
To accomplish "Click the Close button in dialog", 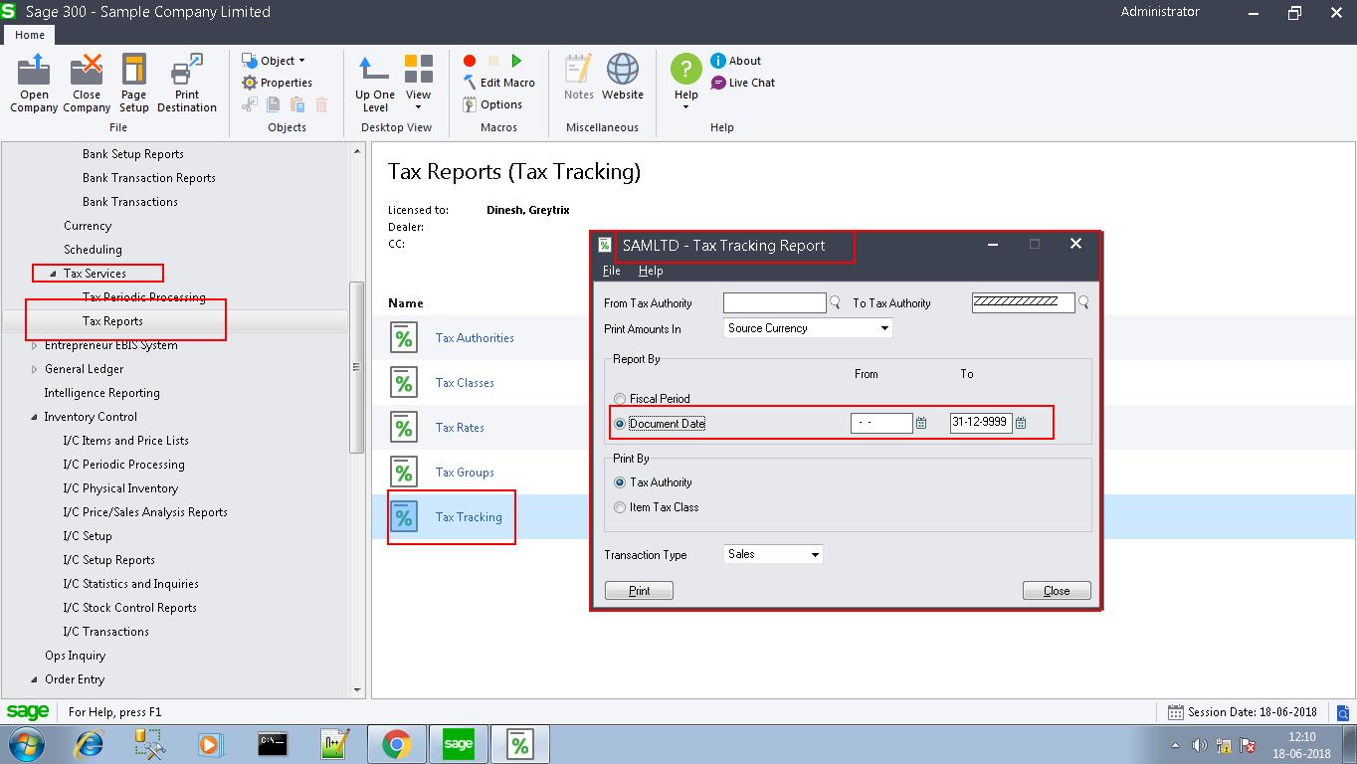I will [x=1057, y=591].
